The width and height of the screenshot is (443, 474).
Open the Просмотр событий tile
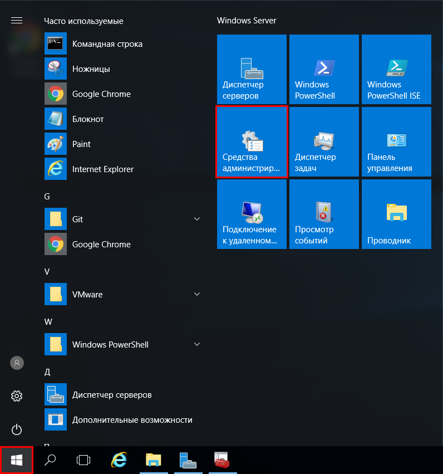point(324,214)
